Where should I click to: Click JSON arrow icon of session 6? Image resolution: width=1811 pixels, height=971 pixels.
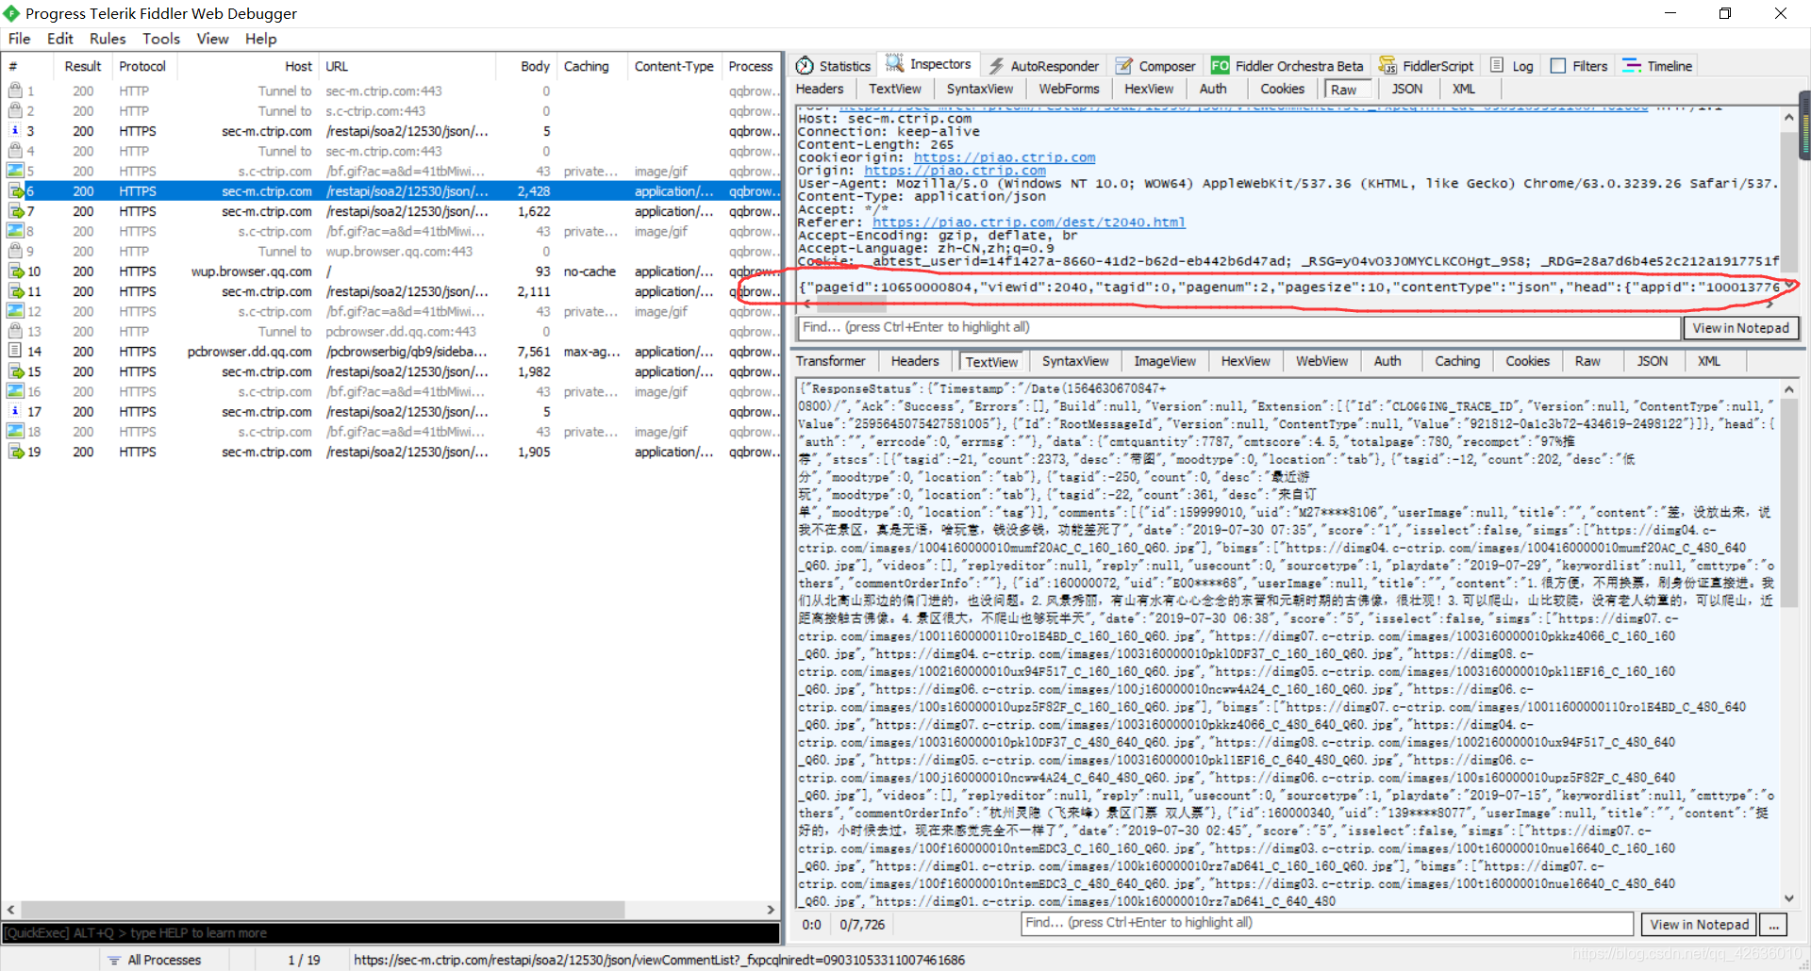pos(17,190)
